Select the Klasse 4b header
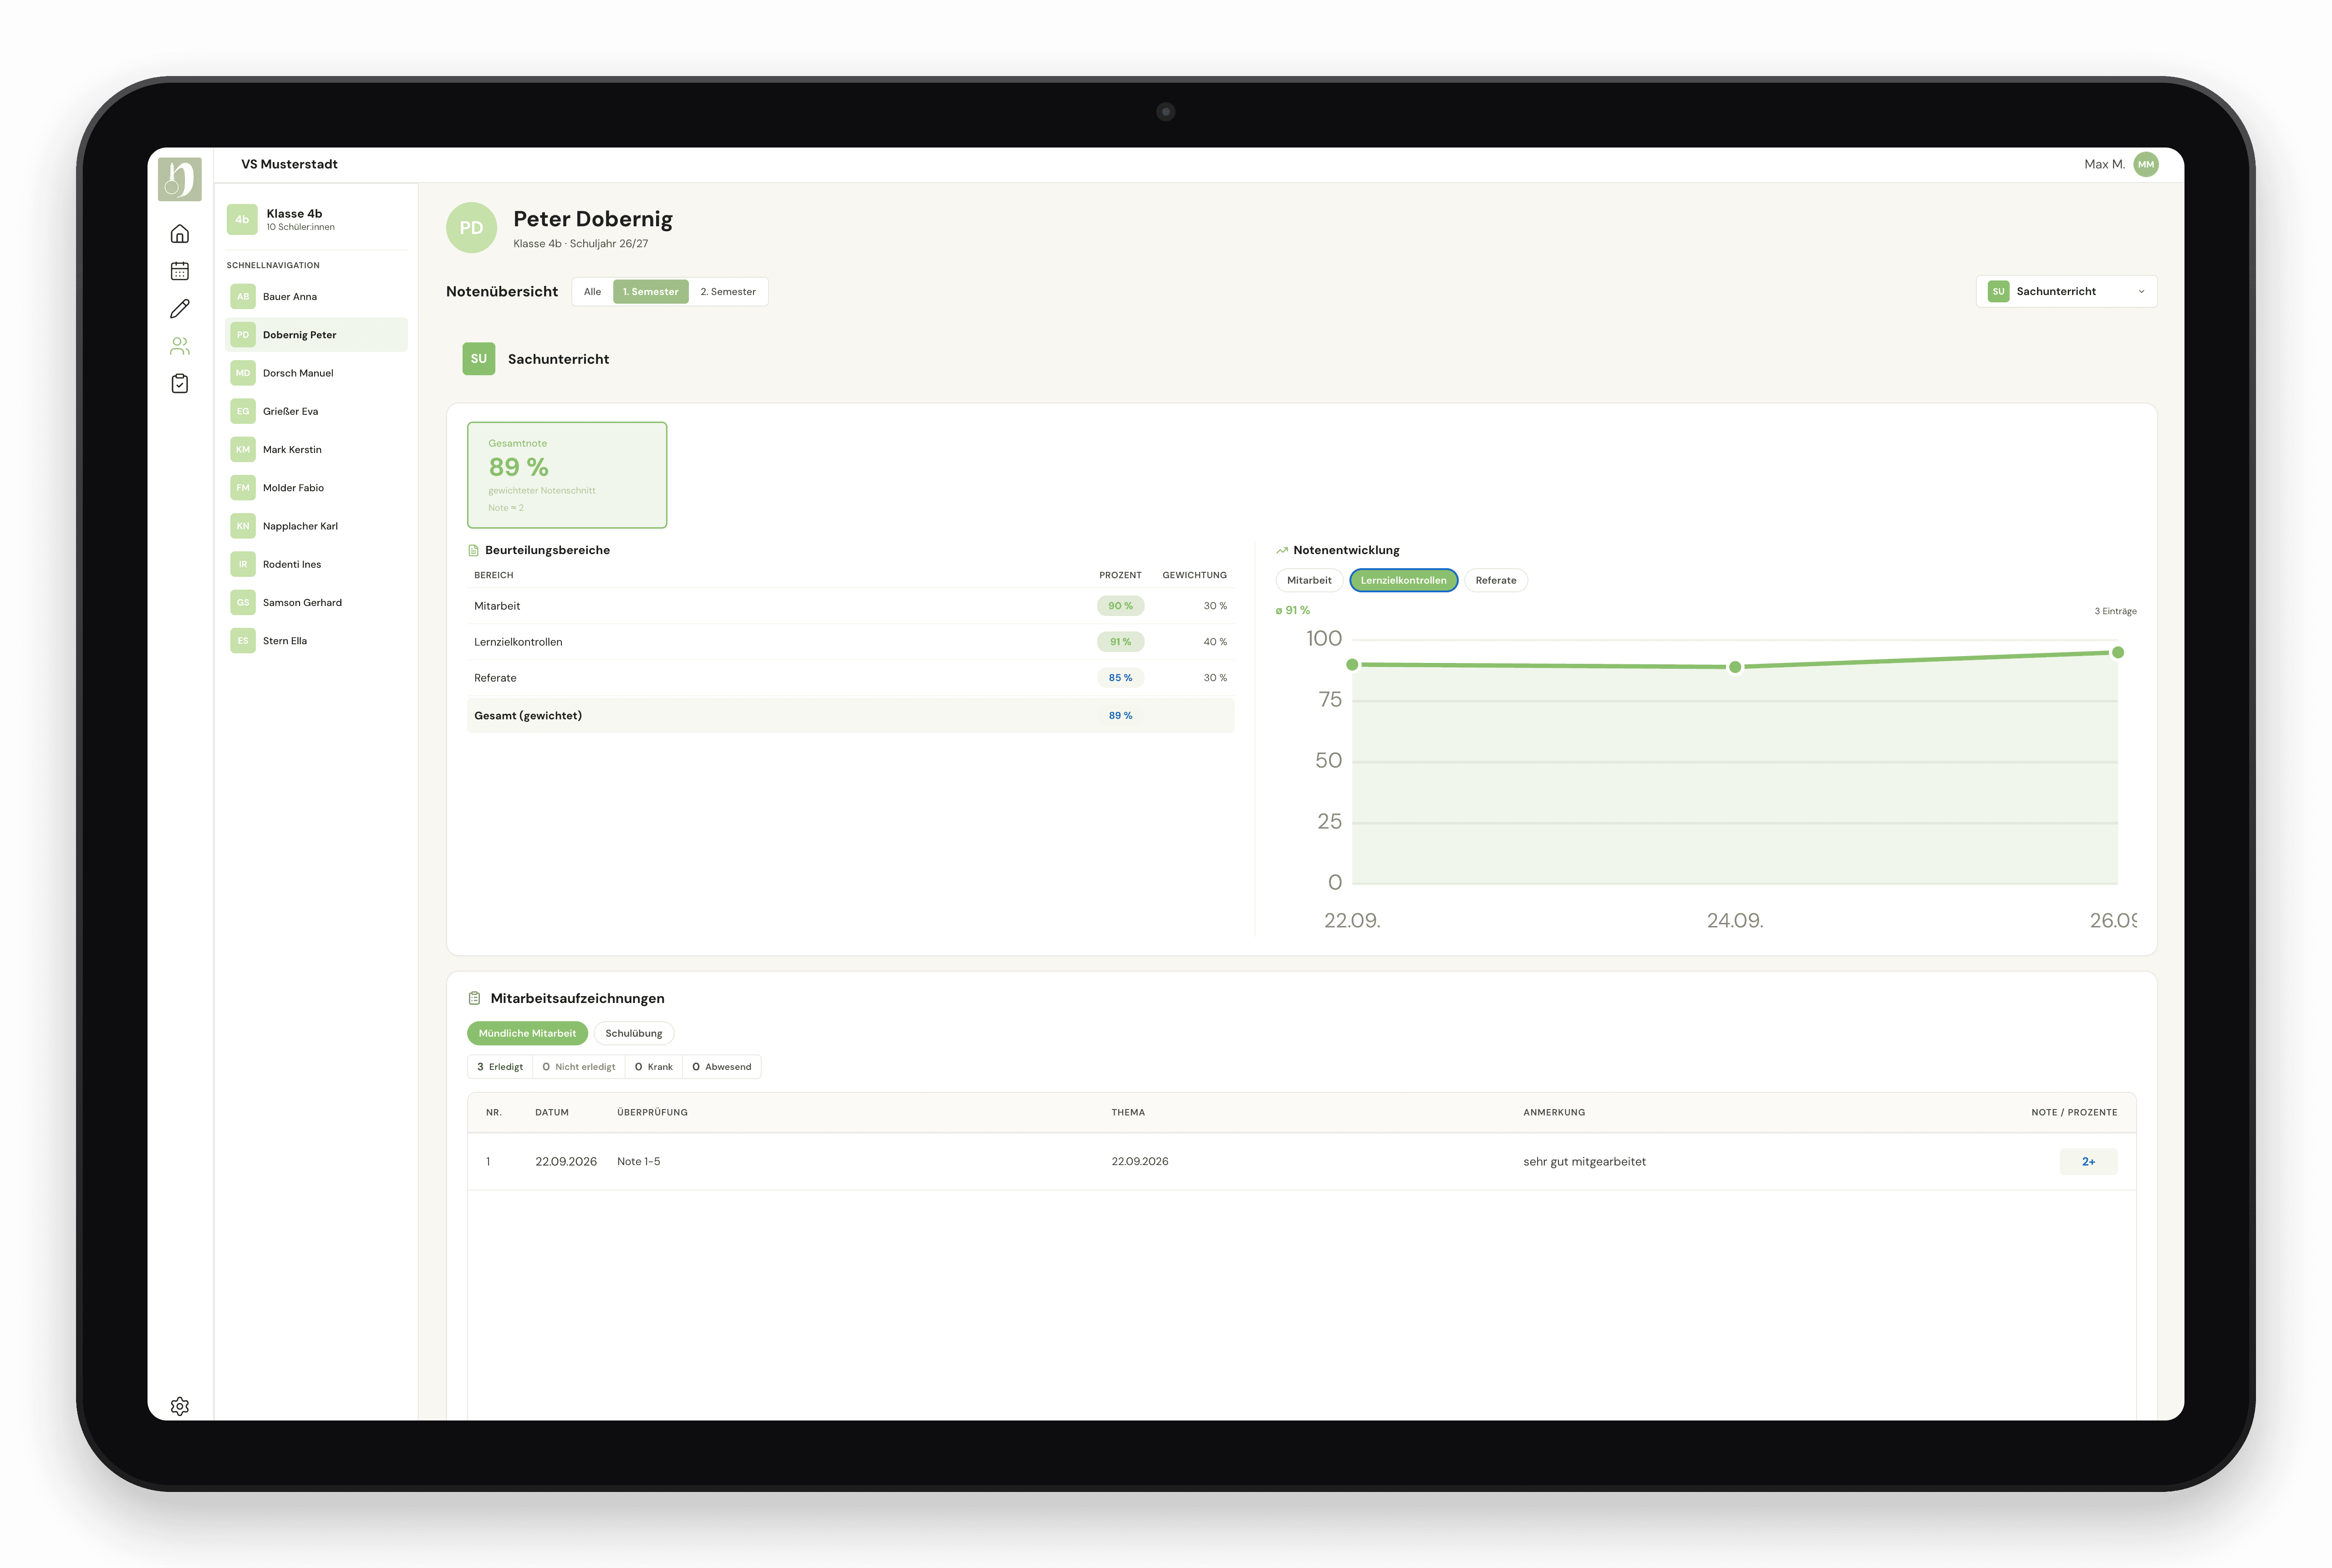 click(x=316, y=219)
